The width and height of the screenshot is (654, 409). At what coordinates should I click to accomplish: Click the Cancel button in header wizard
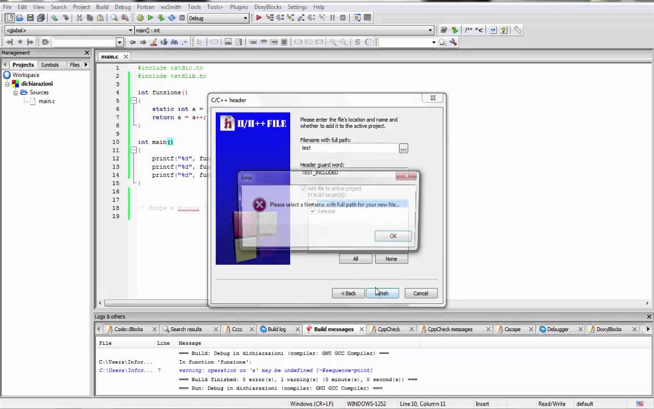click(421, 293)
